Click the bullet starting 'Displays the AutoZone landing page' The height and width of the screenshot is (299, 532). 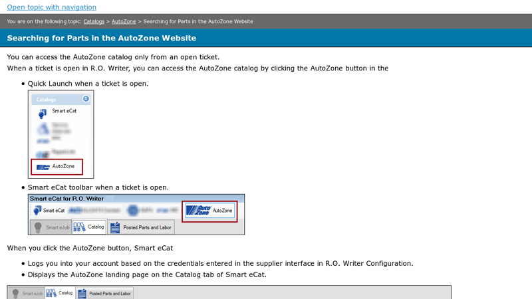(x=147, y=274)
